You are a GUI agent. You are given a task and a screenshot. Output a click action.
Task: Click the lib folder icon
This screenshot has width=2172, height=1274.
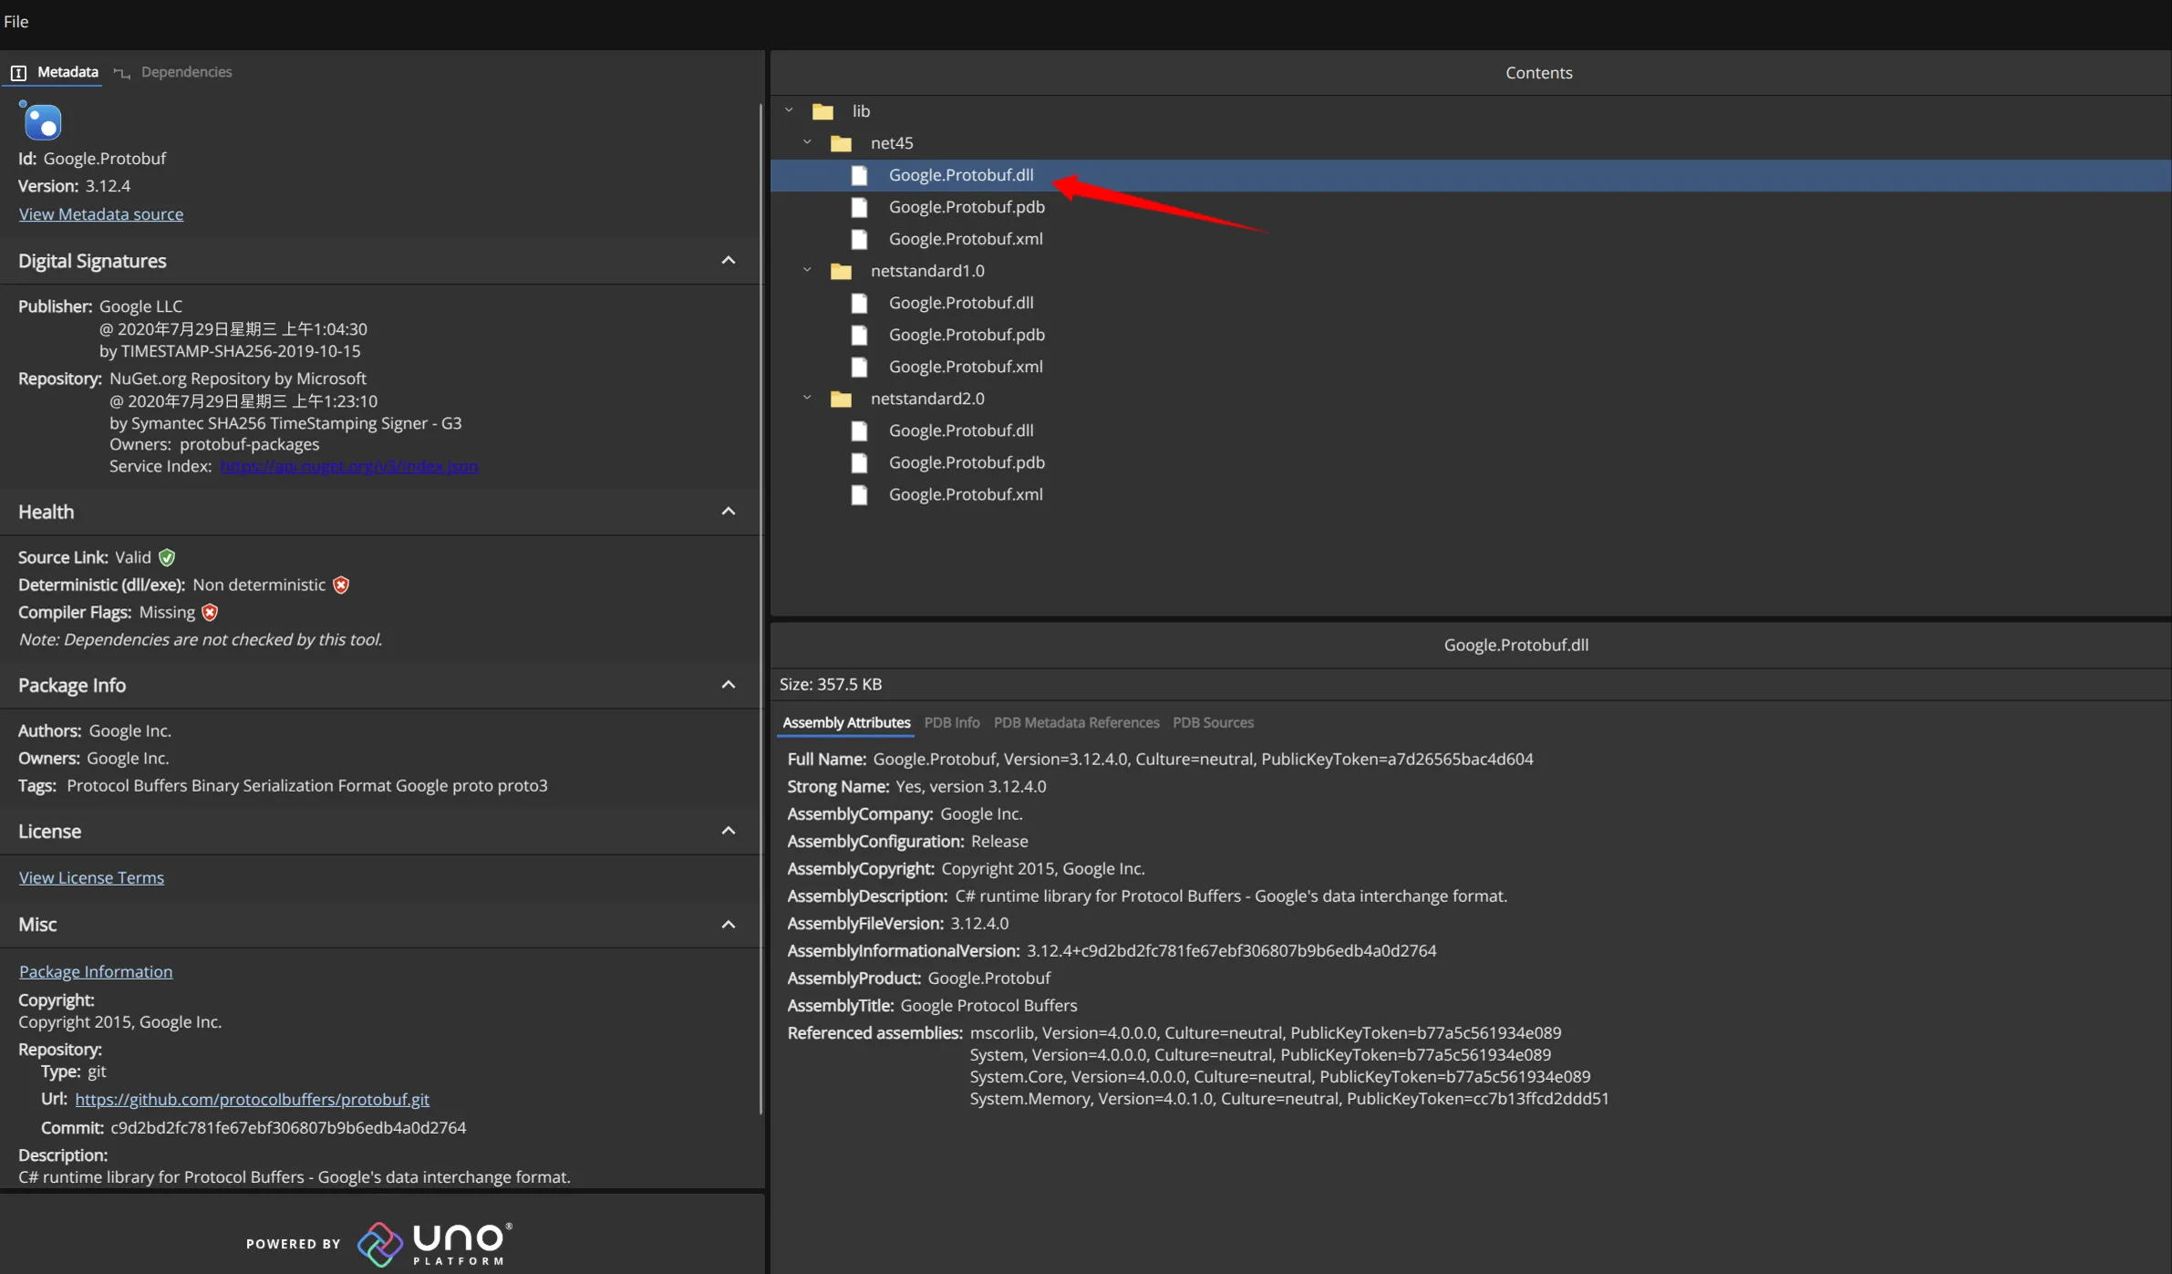822,111
